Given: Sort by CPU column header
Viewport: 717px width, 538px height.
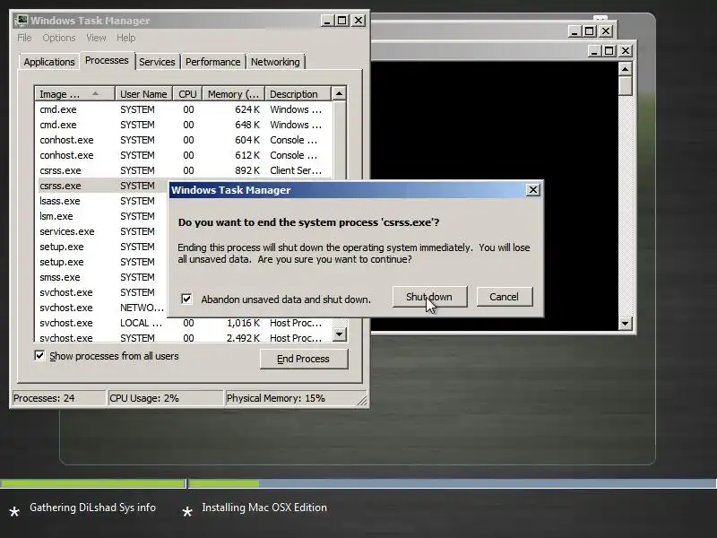Looking at the screenshot, I should (187, 94).
